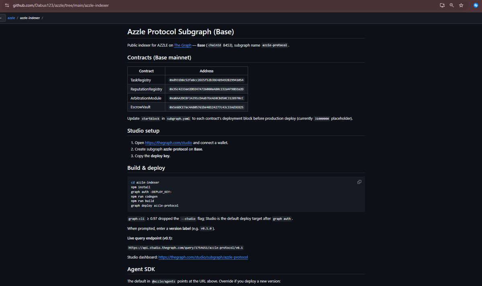482x286 pixels.
Task: Copy the build & deploy code block
Action: click(359, 182)
